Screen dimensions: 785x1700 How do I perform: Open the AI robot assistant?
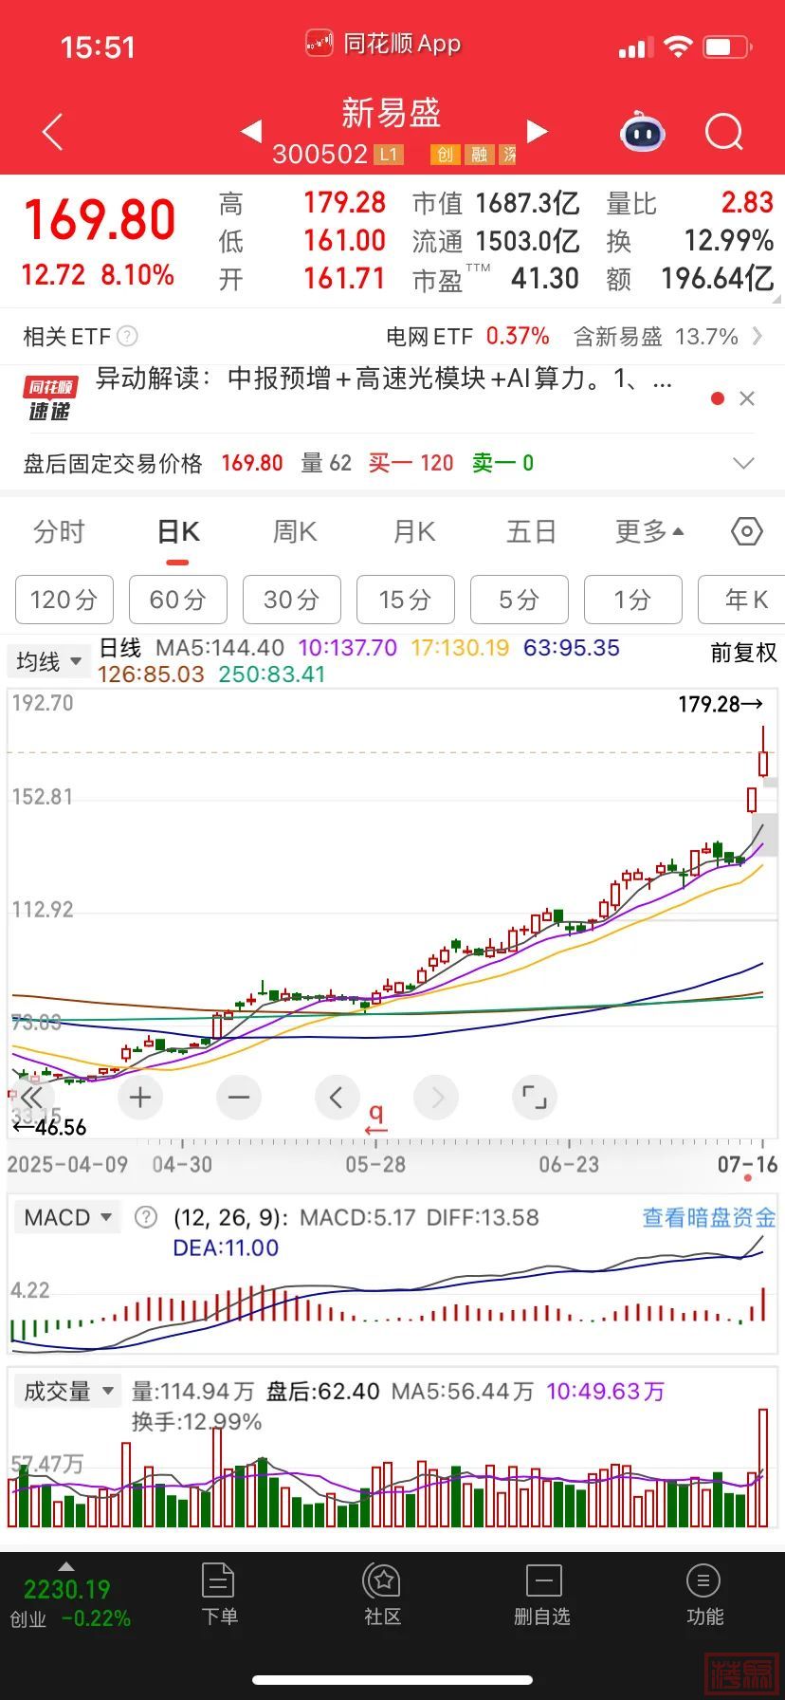pos(643,133)
